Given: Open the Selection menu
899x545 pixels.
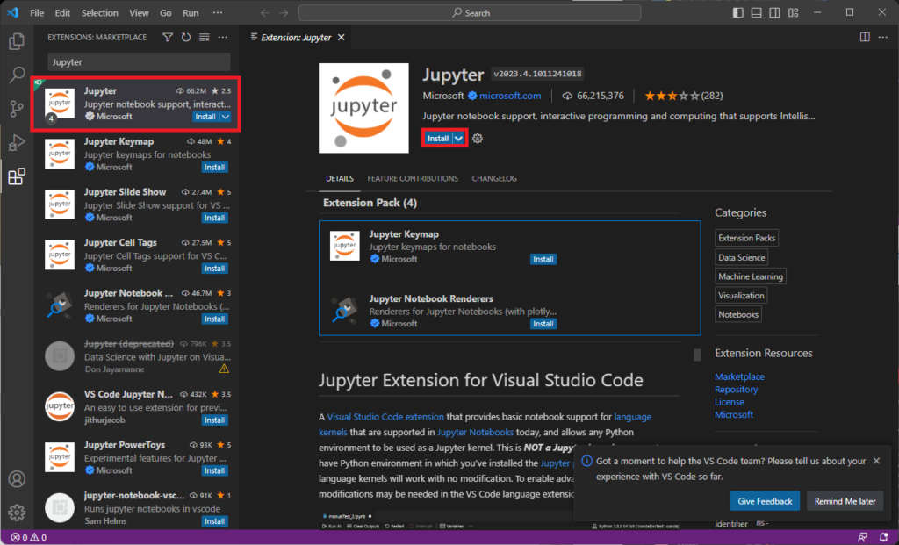Looking at the screenshot, I should (99, 12).
